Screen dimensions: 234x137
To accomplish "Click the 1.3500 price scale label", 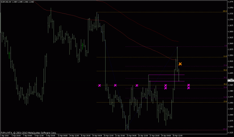I will (x=231, y=67).
